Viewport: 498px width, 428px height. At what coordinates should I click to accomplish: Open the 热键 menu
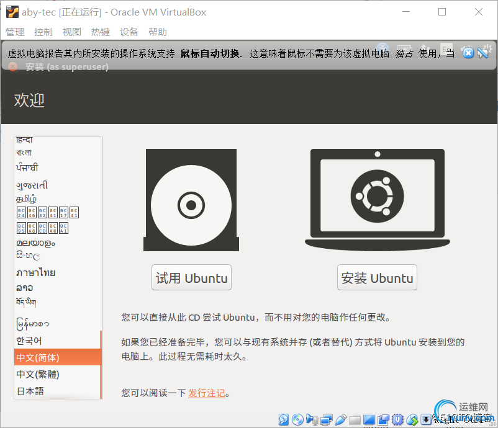pyautogui.click(x=101, y=32)
